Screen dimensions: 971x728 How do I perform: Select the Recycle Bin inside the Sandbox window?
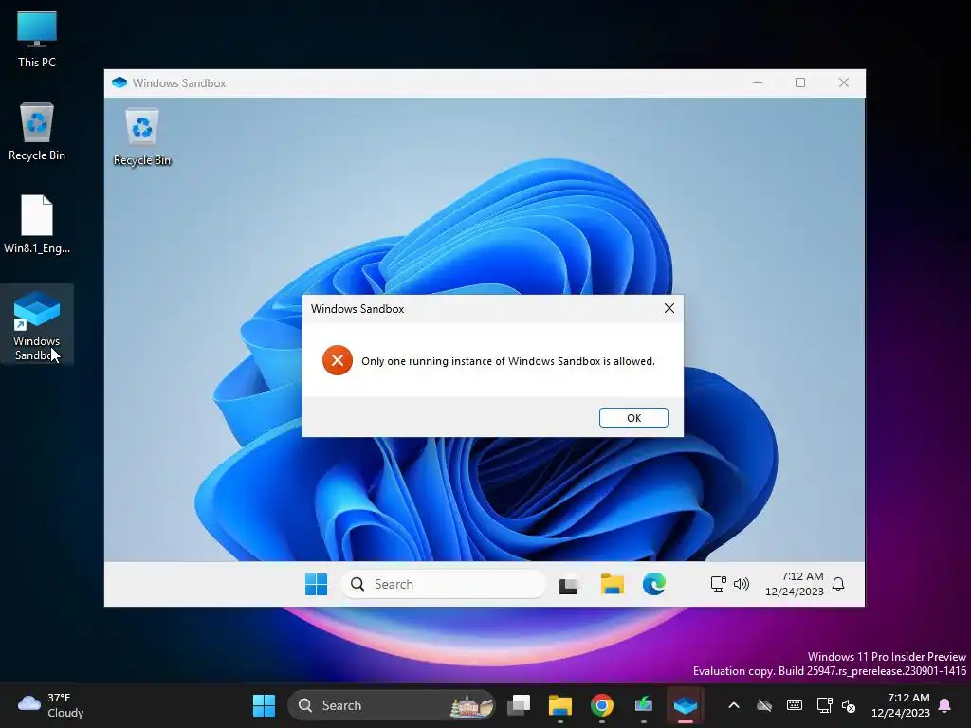pos(142,137)
